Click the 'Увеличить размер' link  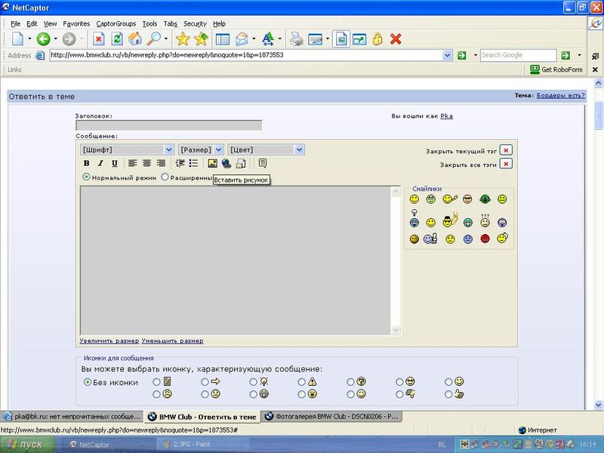(x=109, y=341)
